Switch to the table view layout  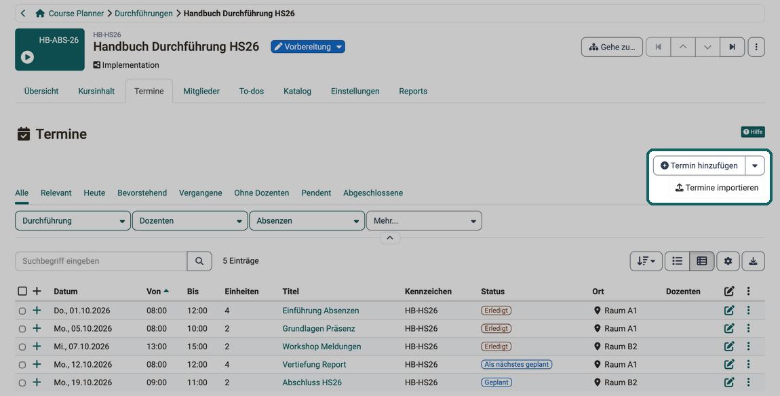[702, 261]
